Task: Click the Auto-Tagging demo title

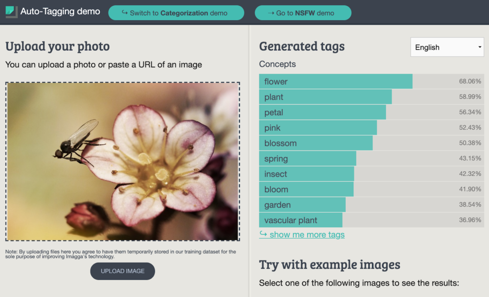Action: [x=60, y=11]
